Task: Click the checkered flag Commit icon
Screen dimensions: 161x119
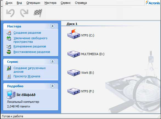Action: pos(38,13)
